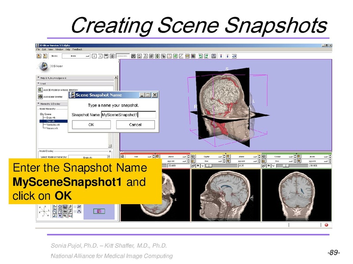Fit the Sagittal slice to window
This screenshot has height=264, width=353.
(x=193, y=157)
